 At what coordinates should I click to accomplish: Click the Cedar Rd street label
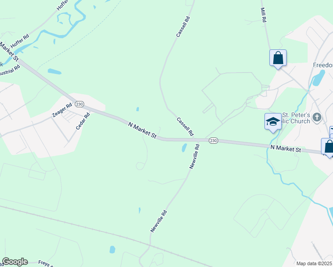pos(83,121)
